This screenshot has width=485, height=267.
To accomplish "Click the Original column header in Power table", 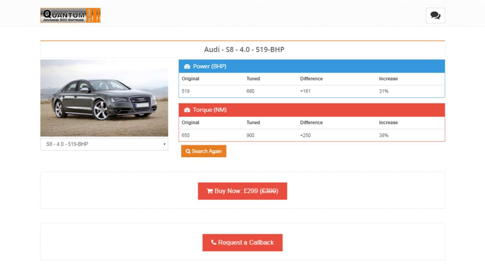I will pyautogui.click(x=191, y=79).
